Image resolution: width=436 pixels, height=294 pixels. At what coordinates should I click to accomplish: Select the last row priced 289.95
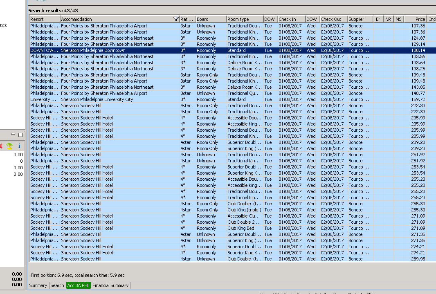pyautogui.click(x=232, y=259)
